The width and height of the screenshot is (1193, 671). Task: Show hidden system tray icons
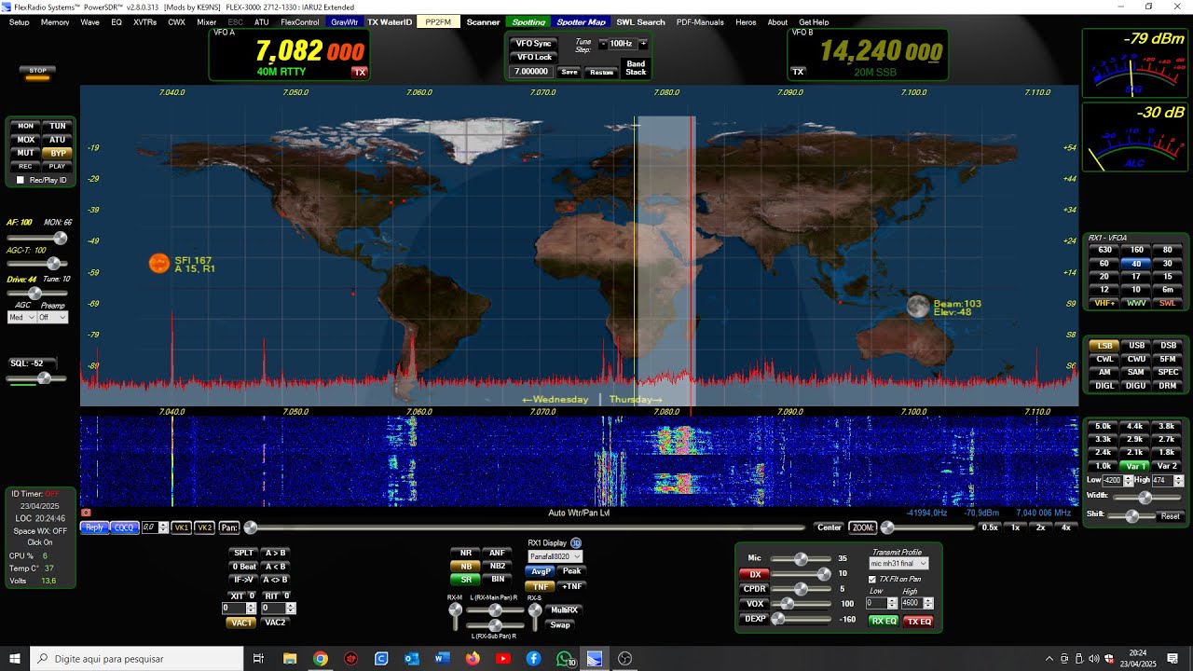pyautogui.click(x=1050, y=659)
